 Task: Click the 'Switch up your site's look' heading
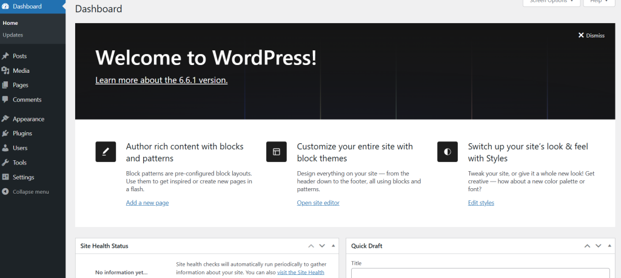tap(528, 152)
